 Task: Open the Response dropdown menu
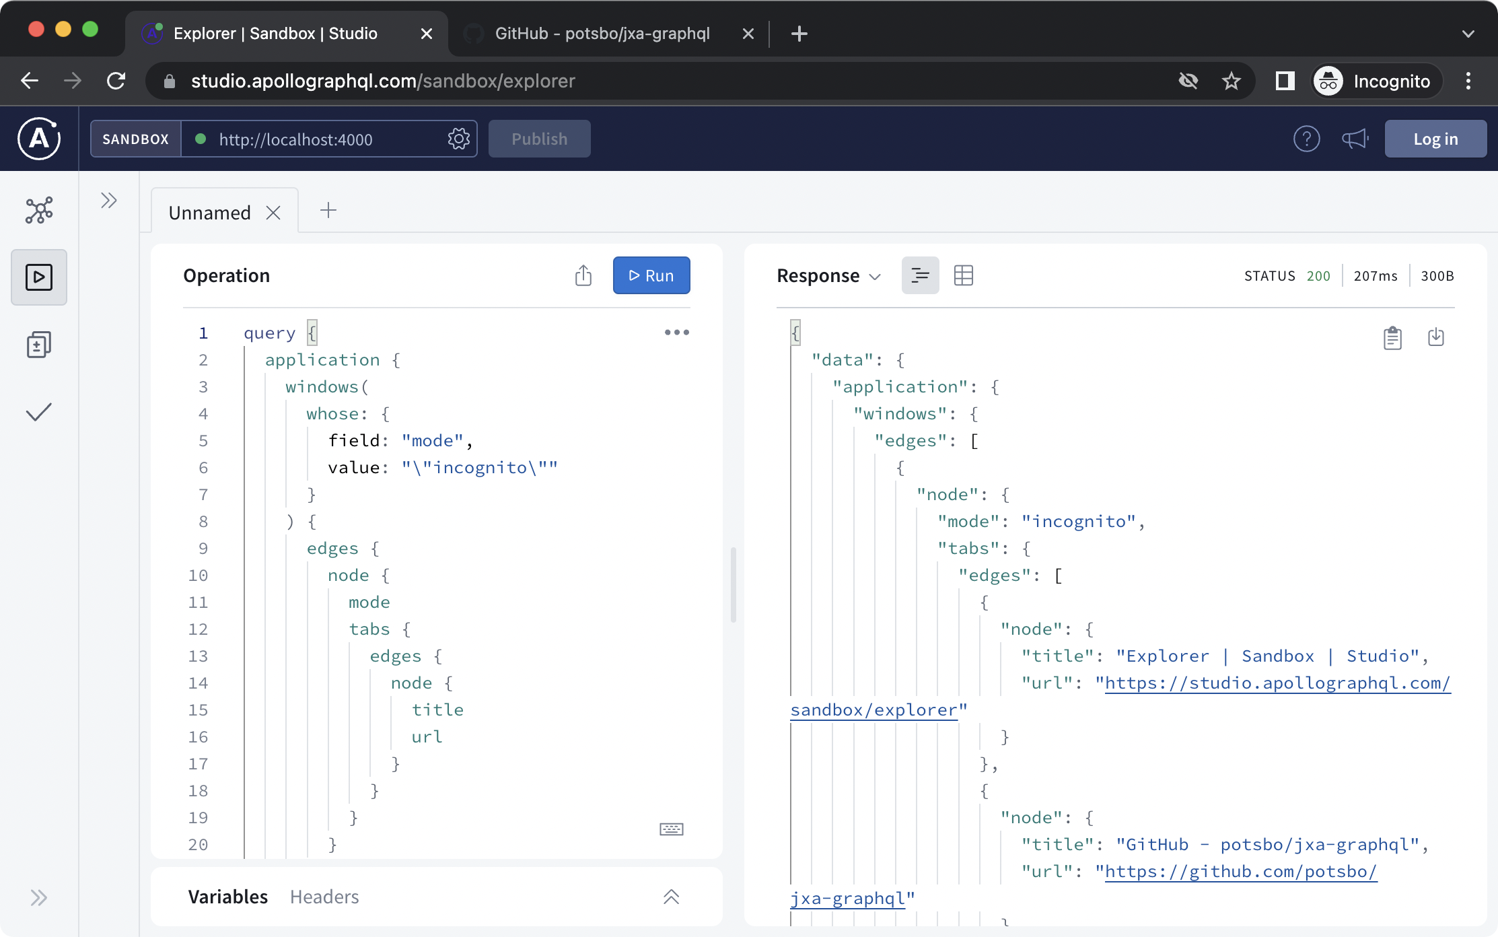click(x=828, y=276)
